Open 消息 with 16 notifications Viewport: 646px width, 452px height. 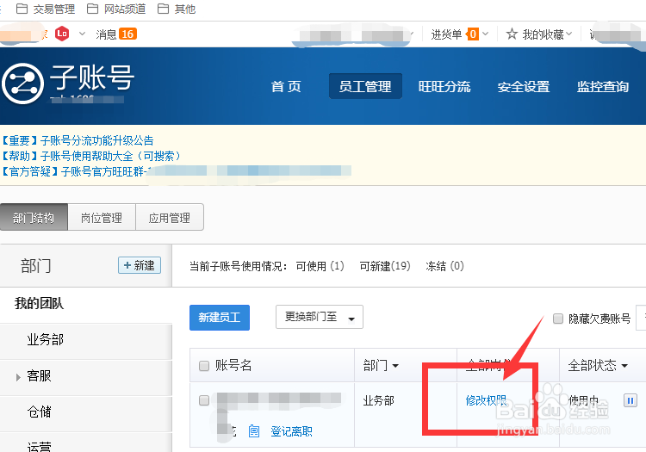click(x=116, y=34)
